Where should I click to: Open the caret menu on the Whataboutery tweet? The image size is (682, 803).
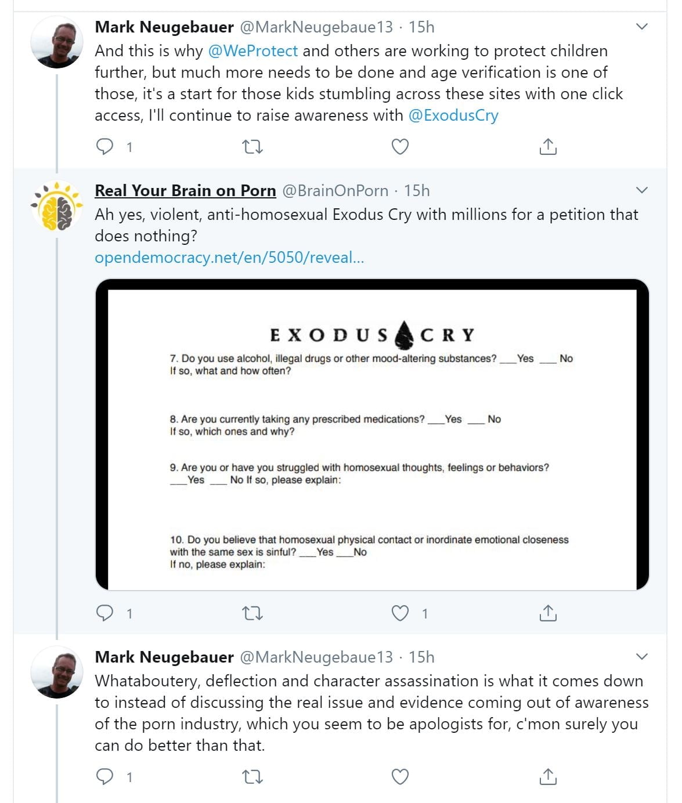click(641, 657)
